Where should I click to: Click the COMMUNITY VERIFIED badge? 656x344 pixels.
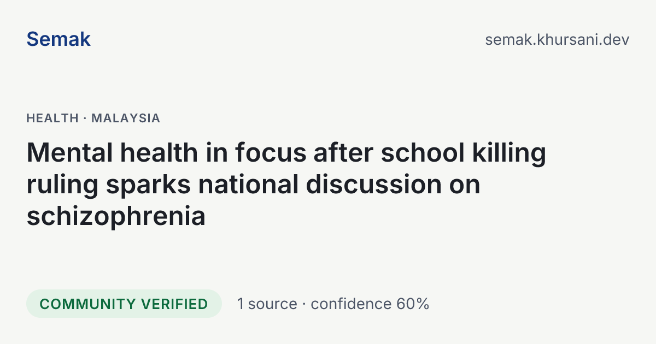(124, 304)
